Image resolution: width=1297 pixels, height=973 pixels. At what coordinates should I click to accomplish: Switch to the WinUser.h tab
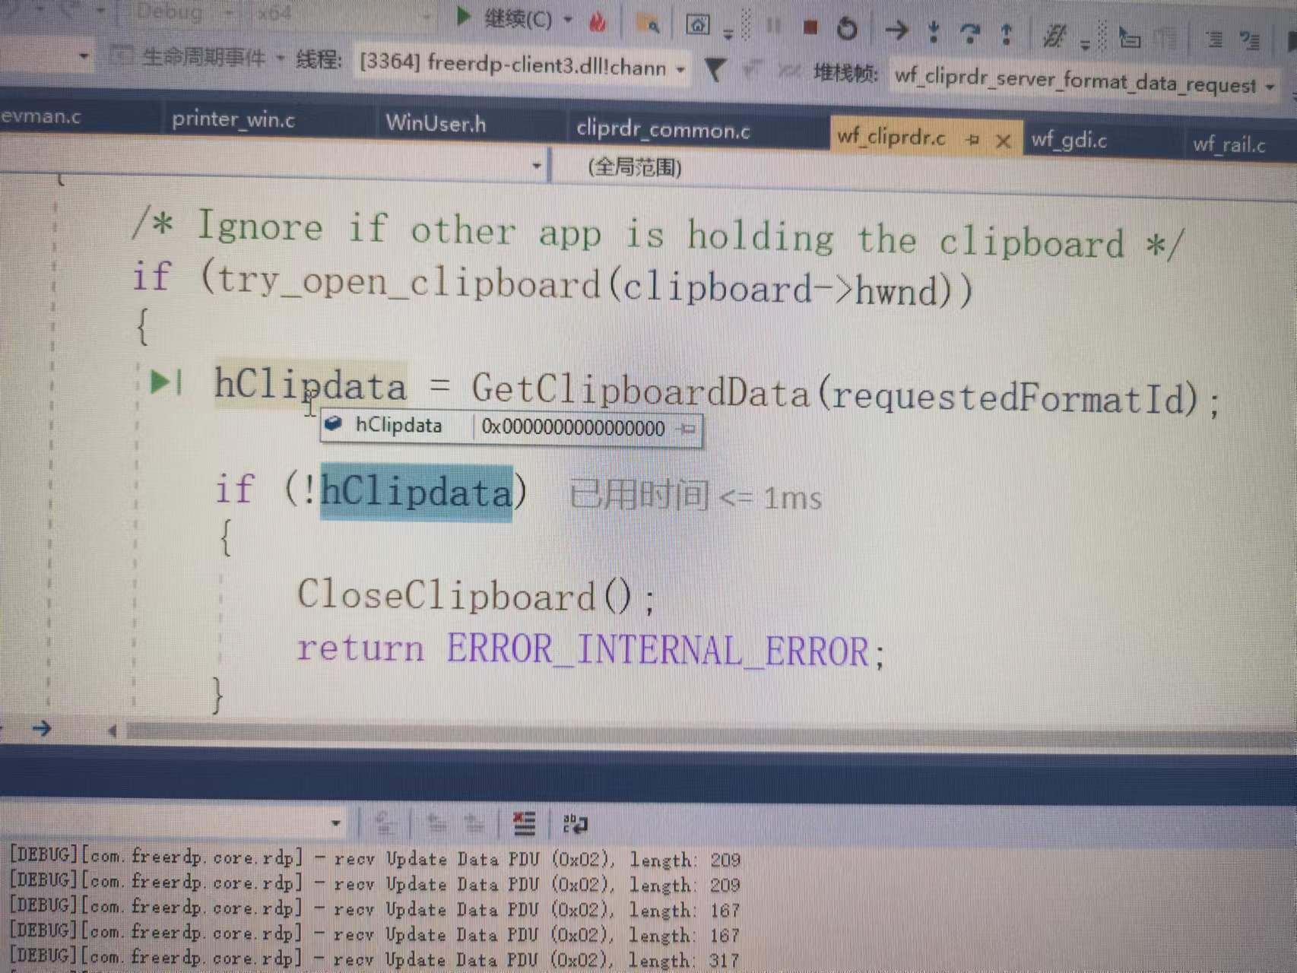point(436,123)
